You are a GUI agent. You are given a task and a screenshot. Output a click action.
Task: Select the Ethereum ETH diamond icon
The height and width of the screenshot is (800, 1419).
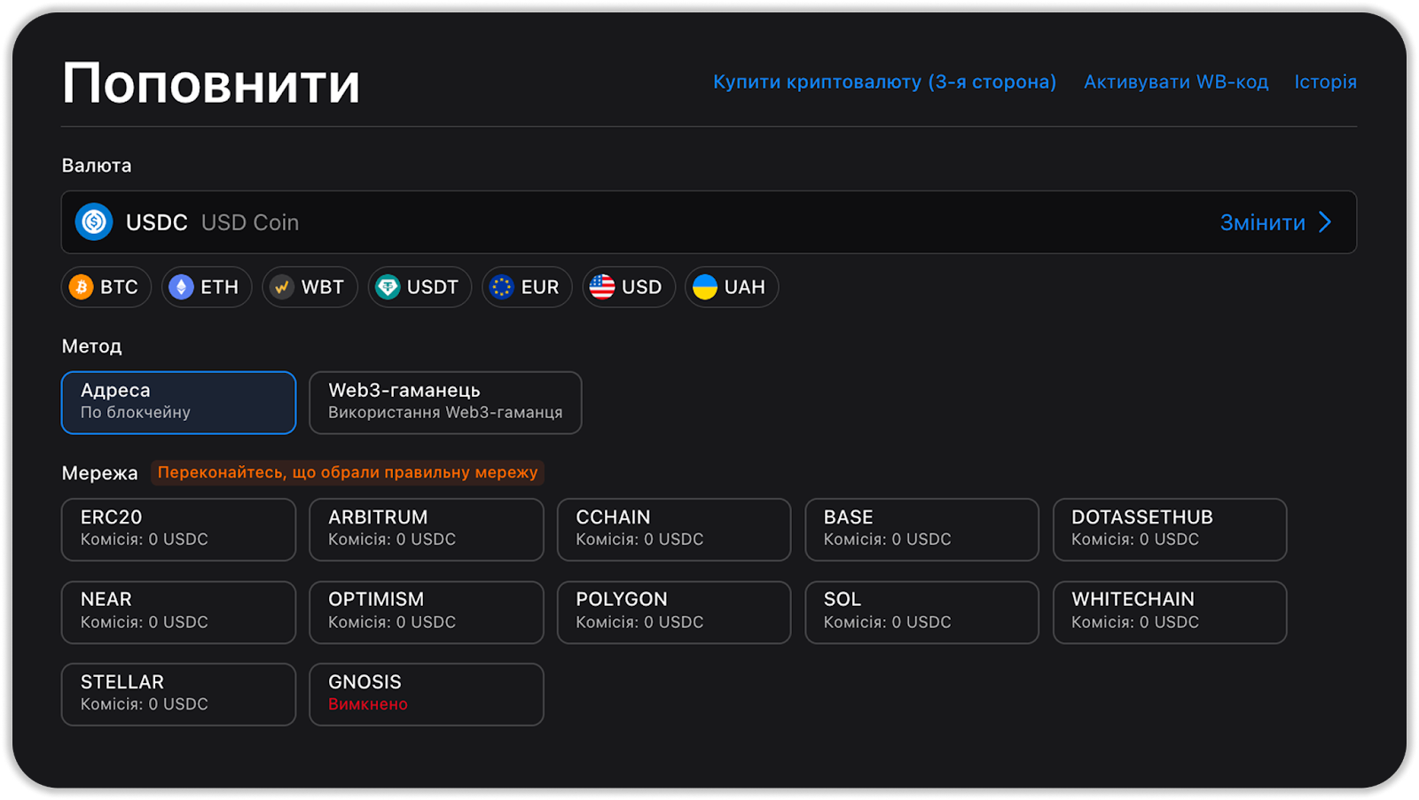click(181, 287)
